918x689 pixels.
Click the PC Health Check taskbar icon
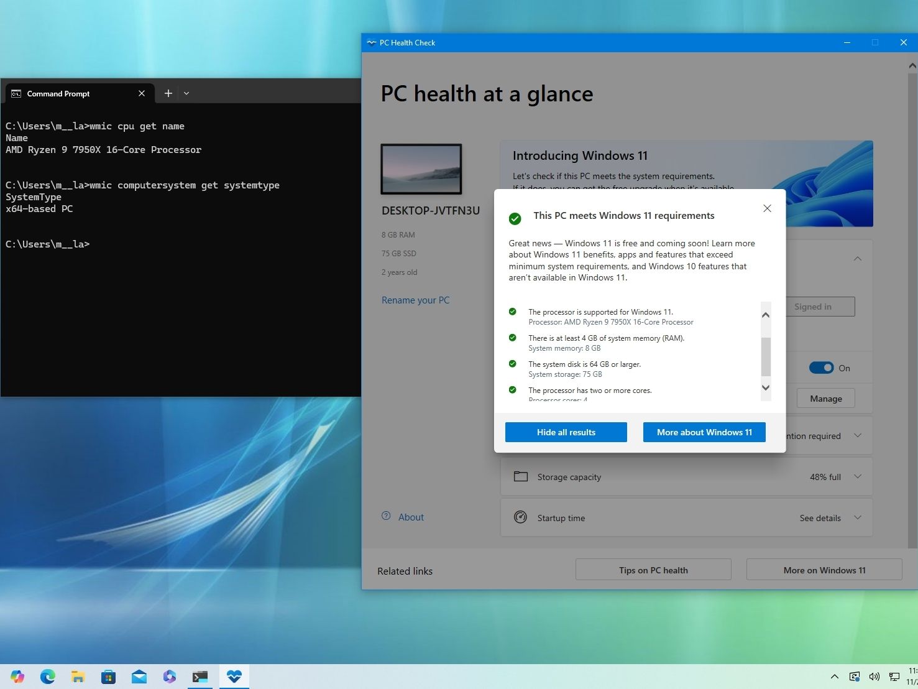click(x=234, y=677)
